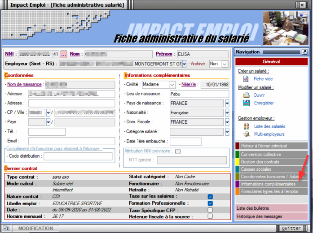Screen dimensions: 313x233
Task: Click the Fiche vide document icon
Action: pos(246,78)
